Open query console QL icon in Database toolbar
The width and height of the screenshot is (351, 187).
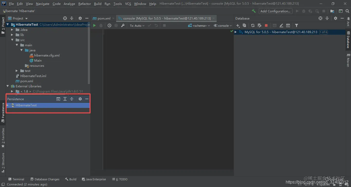click(x=288, y=25)
